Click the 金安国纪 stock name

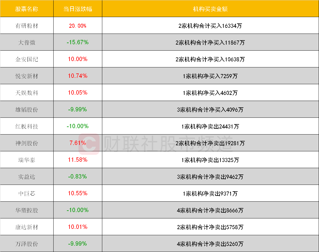point(27,59)
